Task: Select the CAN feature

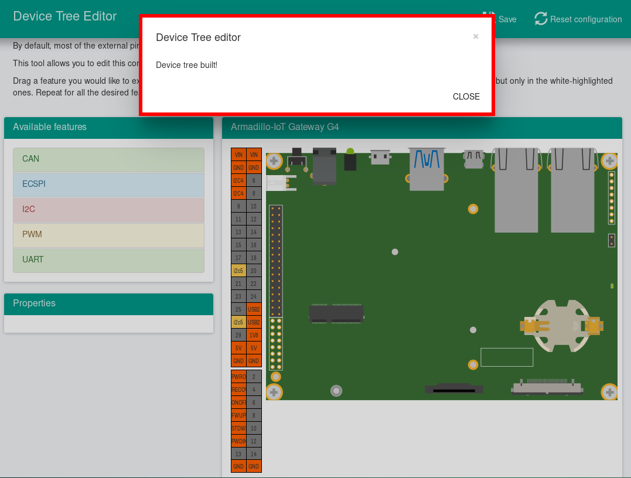Action: 108,159
